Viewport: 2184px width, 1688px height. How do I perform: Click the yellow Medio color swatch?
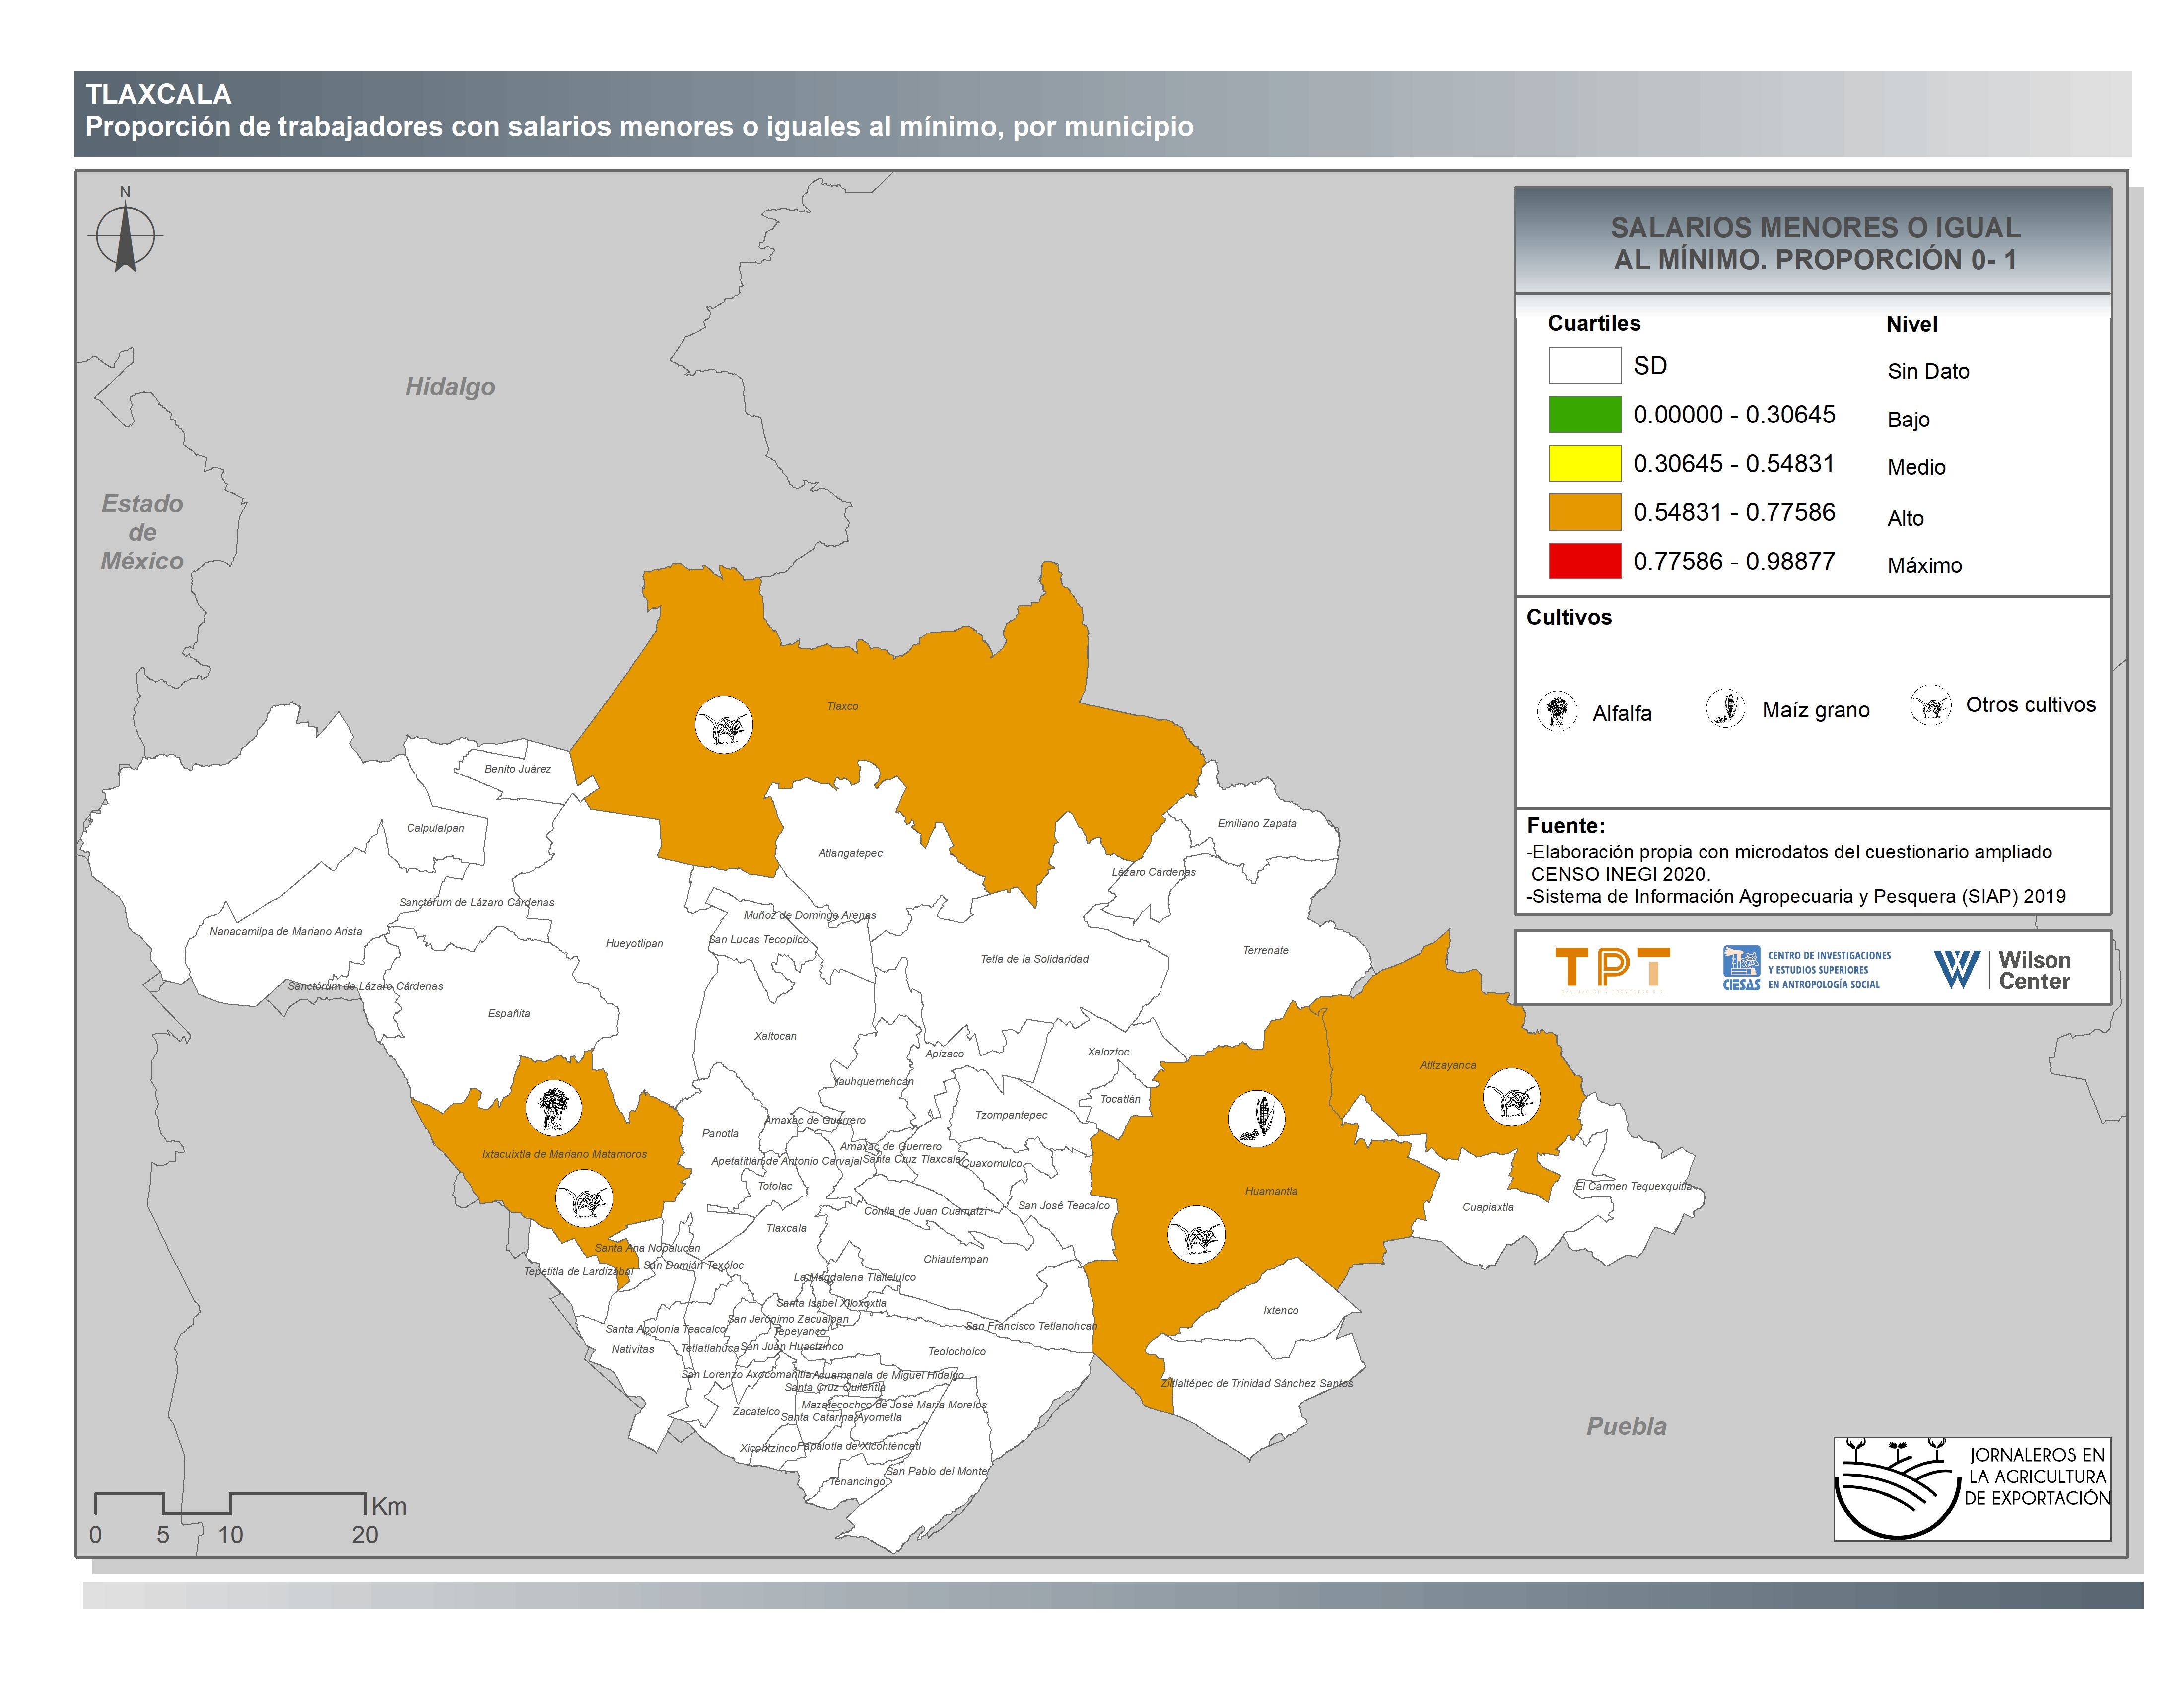tap(1584, 463)
